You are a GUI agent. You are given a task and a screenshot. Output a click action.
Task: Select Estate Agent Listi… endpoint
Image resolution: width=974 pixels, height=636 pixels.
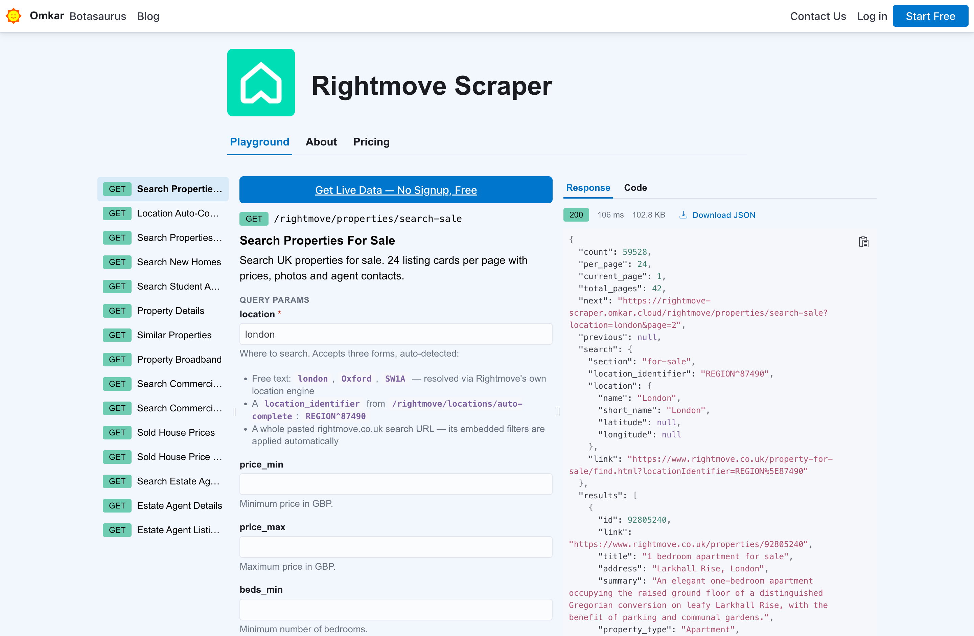[x=162, y=529]
